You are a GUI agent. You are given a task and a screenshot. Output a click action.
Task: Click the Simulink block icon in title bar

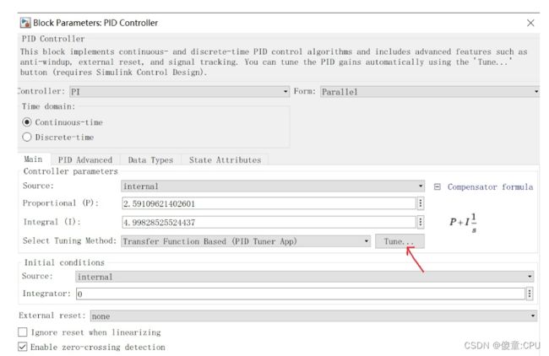(x=25, y=23)
